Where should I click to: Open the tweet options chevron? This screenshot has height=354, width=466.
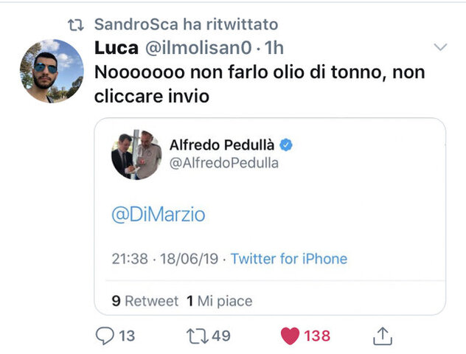(x=440, y=48)
